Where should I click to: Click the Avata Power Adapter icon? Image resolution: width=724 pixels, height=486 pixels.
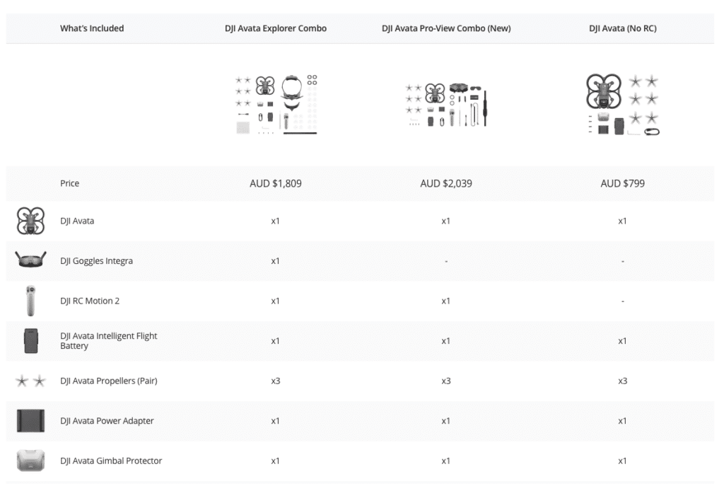pos(30,421)
